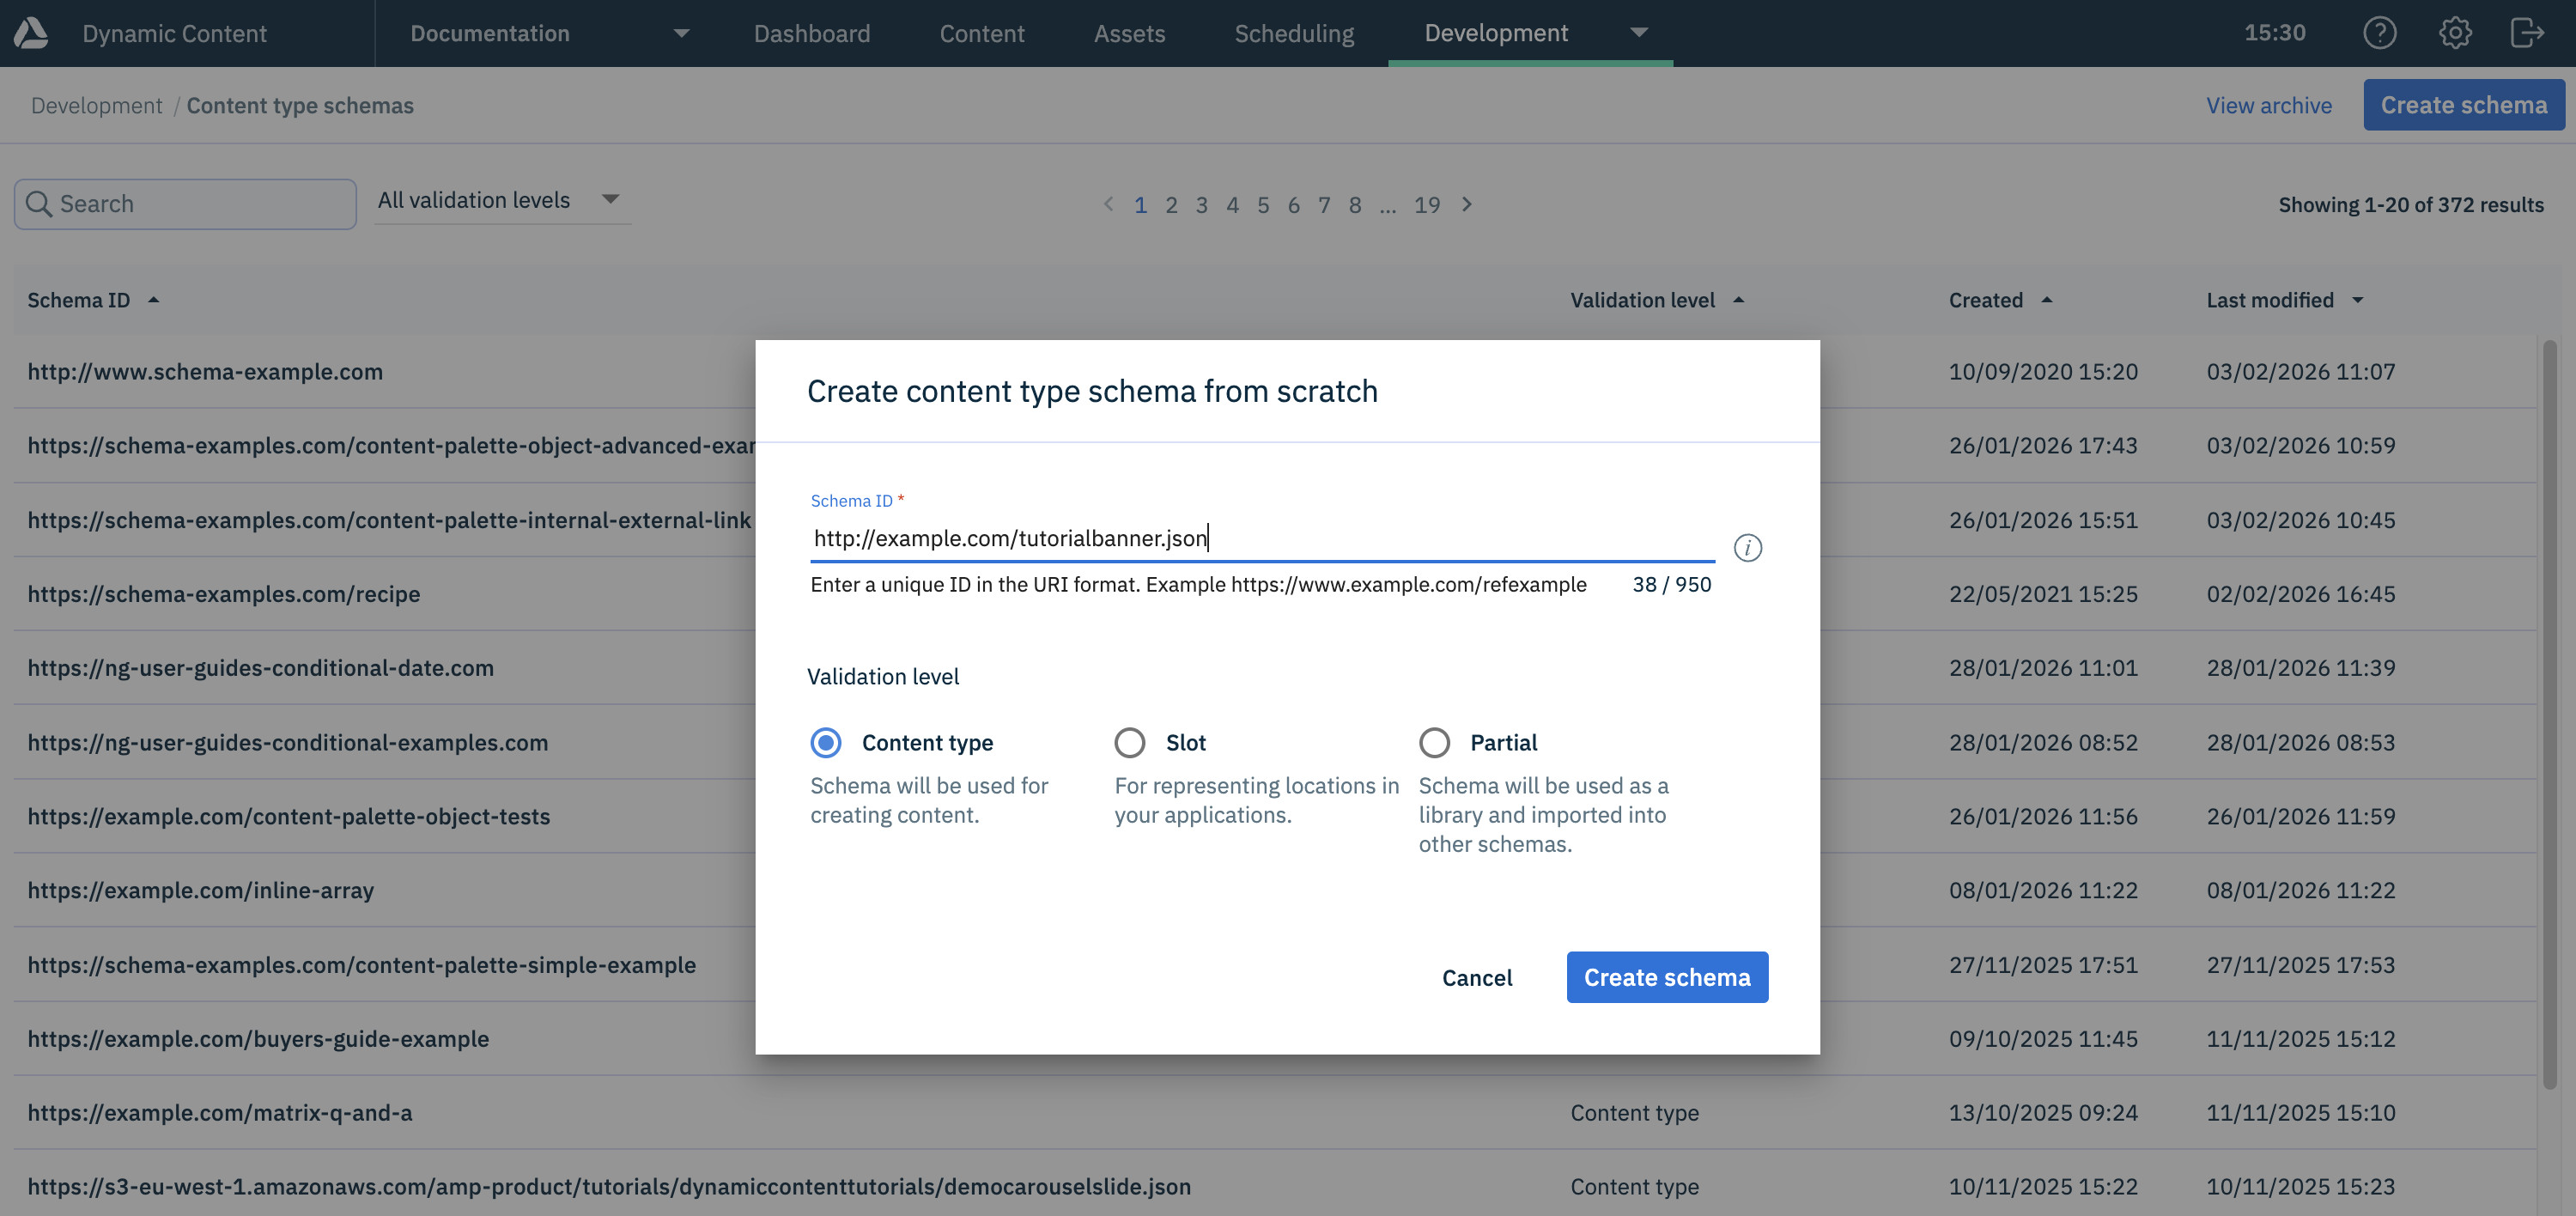Go to page 8

[x=1354, y=205]
